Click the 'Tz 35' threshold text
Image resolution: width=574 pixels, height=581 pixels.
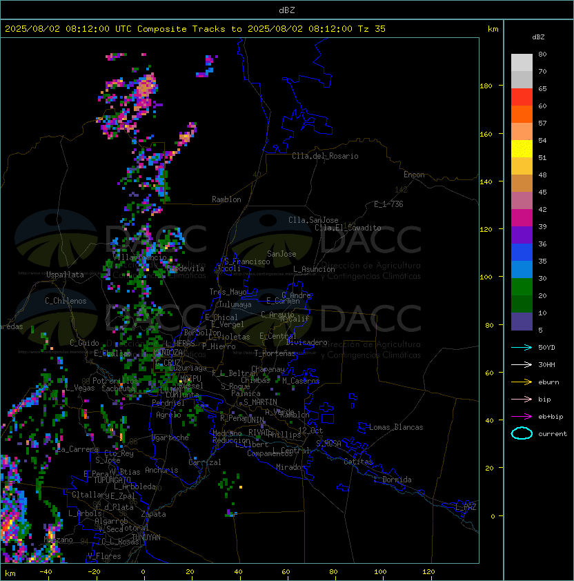pos(372,29)
